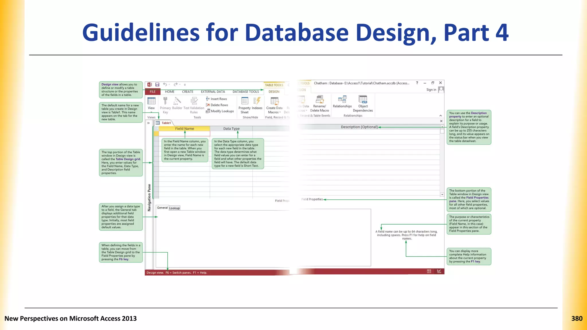Expand the Navigation Pane shutter bar
The width and height of the screenshot is (587, 330).
tap(148, 123)
